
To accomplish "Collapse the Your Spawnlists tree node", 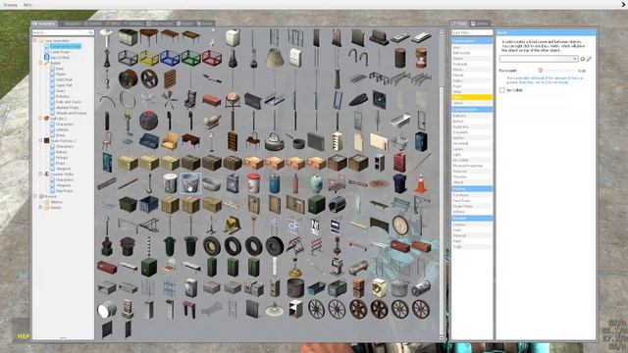I will pos(35,40).
